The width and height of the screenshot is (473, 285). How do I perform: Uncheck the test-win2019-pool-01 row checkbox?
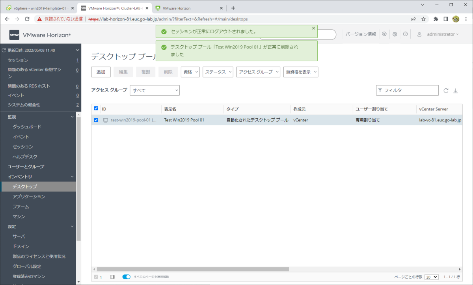96,120
